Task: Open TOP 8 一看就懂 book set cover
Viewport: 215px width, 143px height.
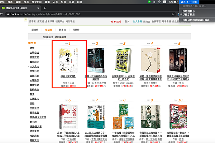Action: [123, 117]
